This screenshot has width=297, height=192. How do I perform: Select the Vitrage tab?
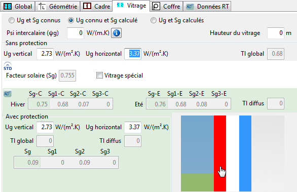tap(131, 6)
